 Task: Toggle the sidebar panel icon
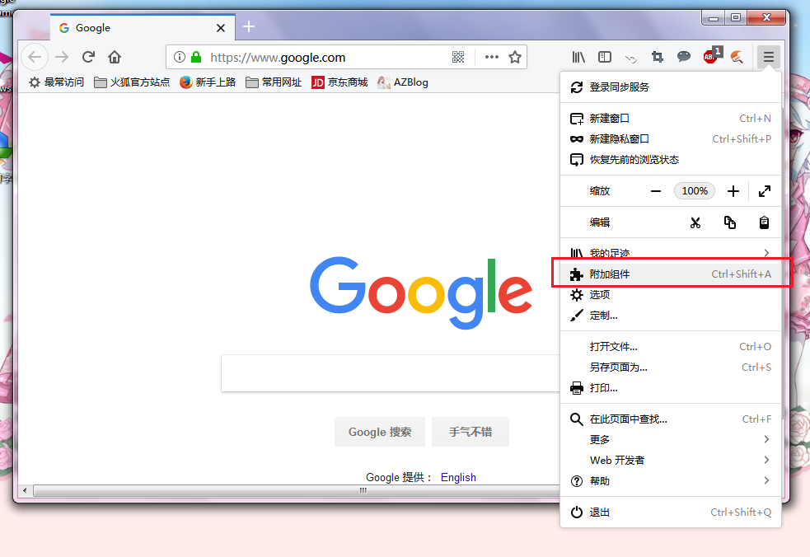coord(605,57)
